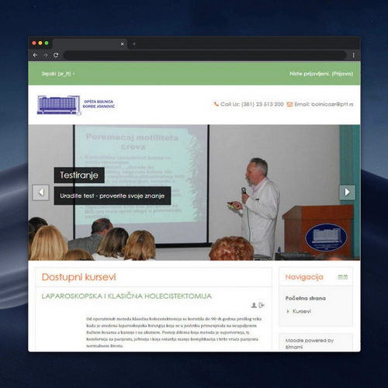Click the browser forward arrow

[x=46, y=55]
